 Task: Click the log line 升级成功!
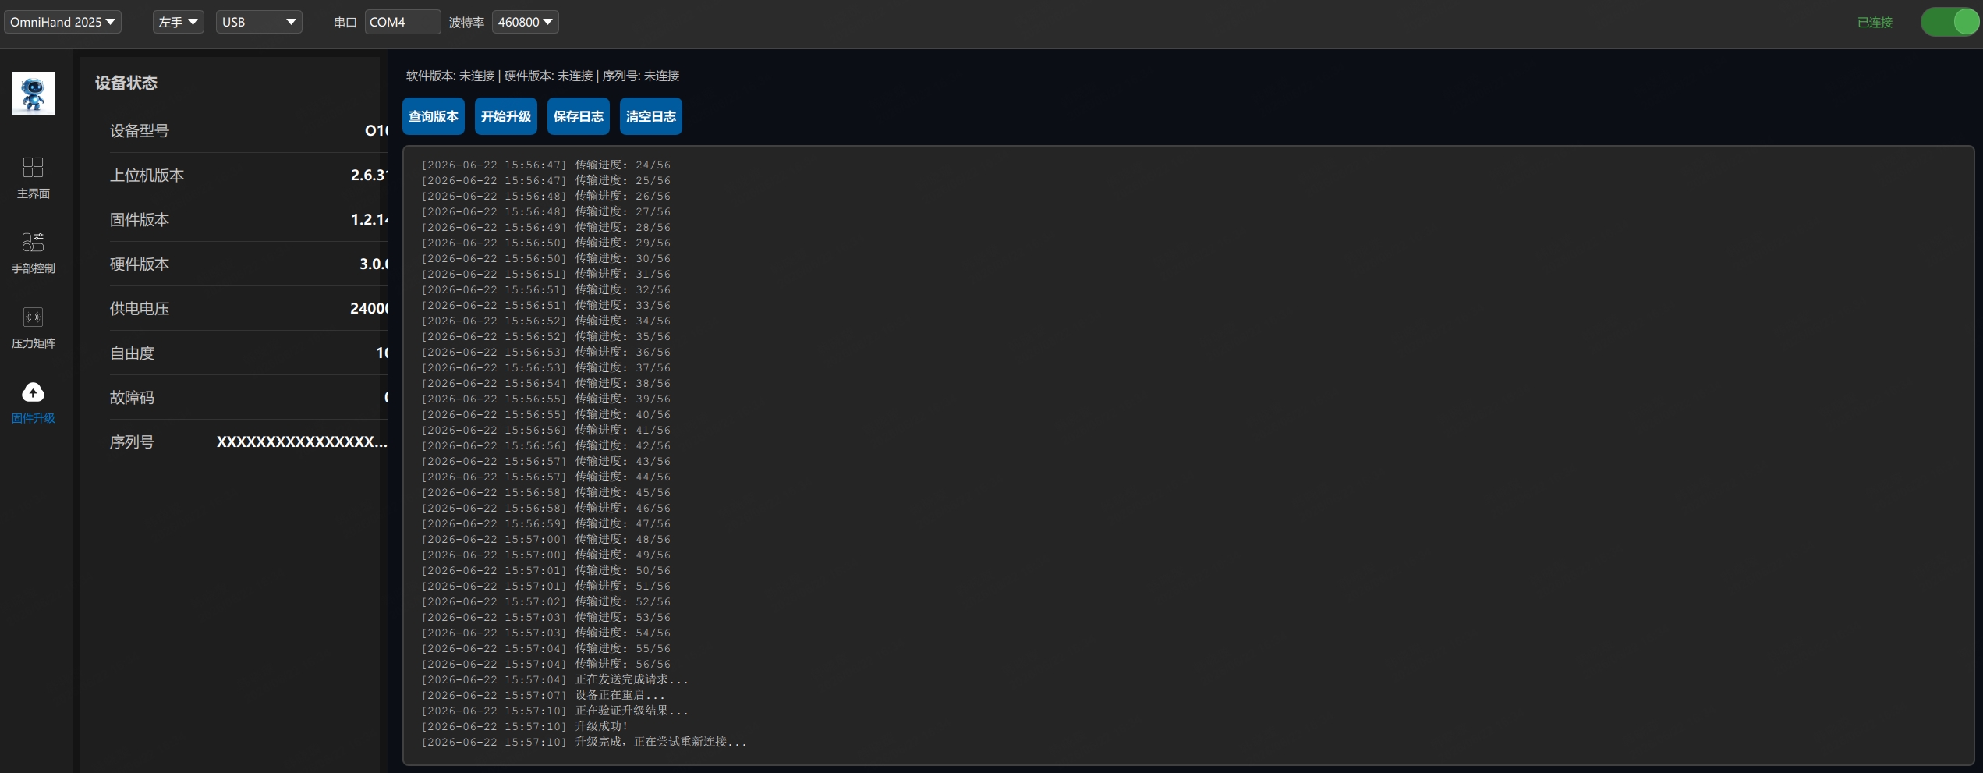tap(525, 726)
